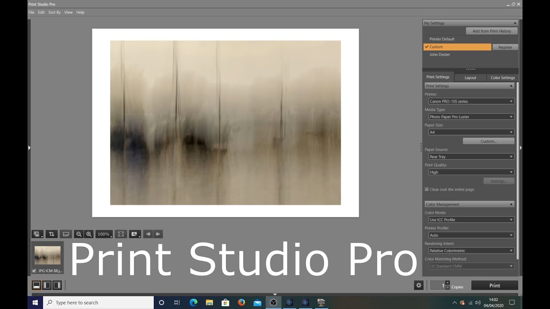Click the Register button

[x=505, y=47]
